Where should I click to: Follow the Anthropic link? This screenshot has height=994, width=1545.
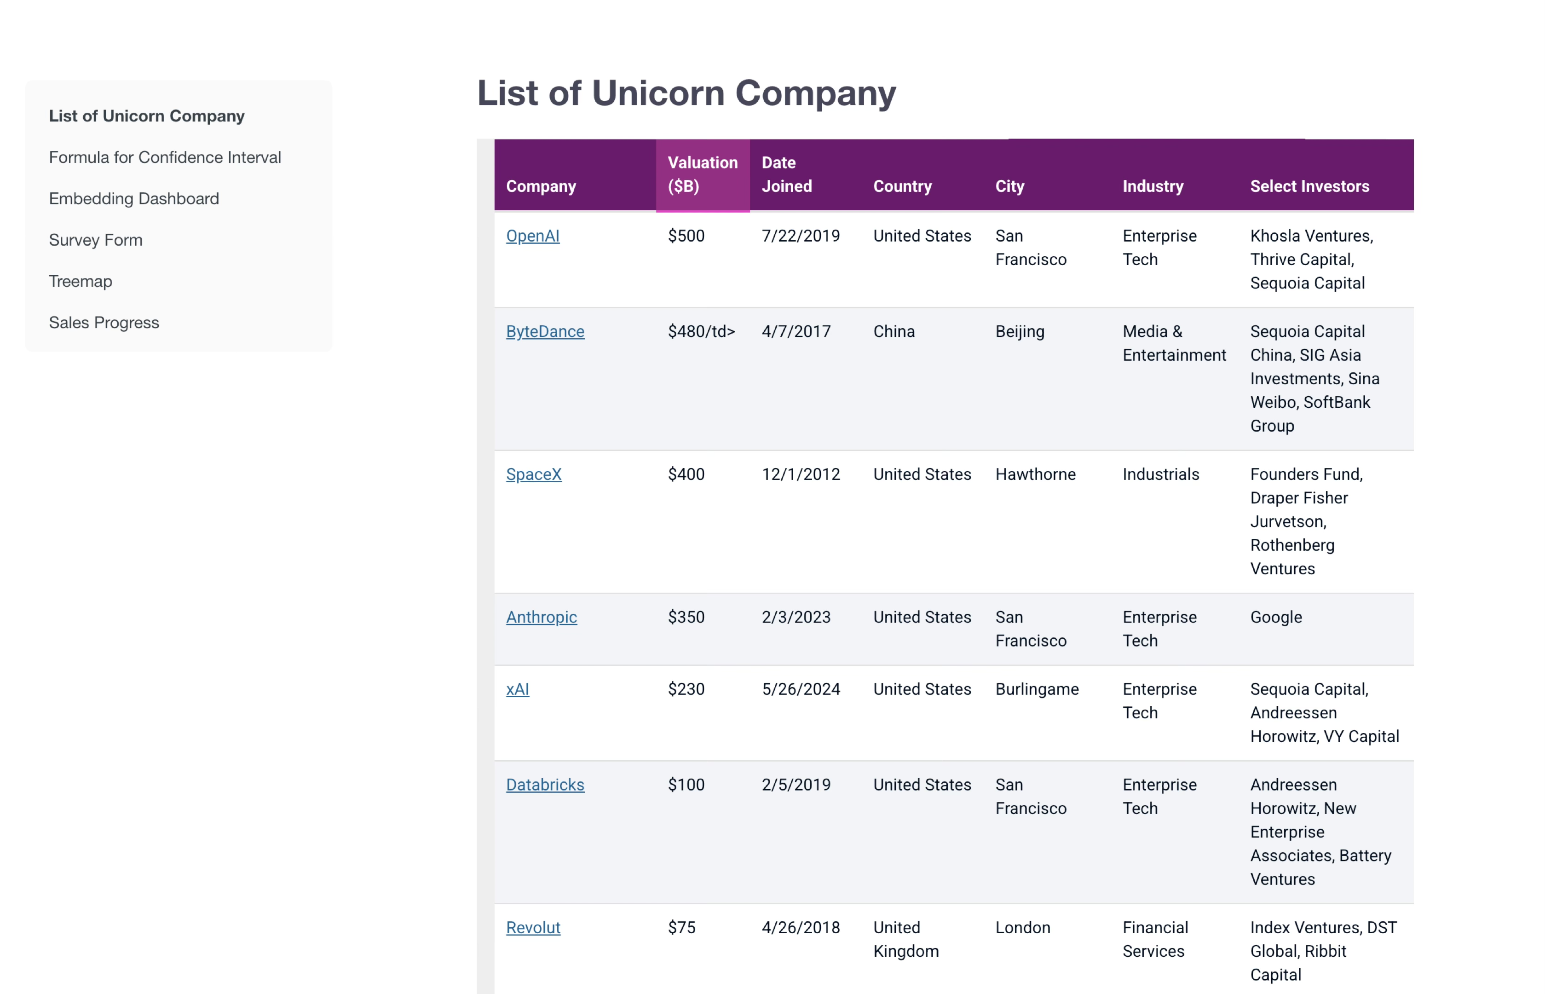coord(542,617)
